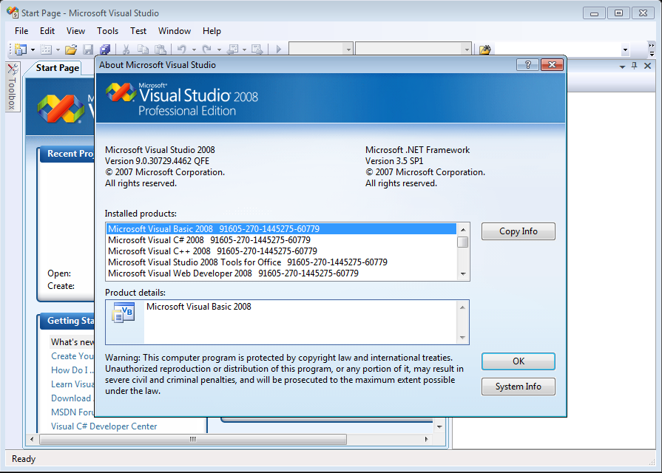Open the File menu
The image size is (662, 473).
coord(21,31)
